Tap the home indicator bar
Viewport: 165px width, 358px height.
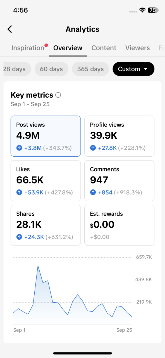coord(83,354)
